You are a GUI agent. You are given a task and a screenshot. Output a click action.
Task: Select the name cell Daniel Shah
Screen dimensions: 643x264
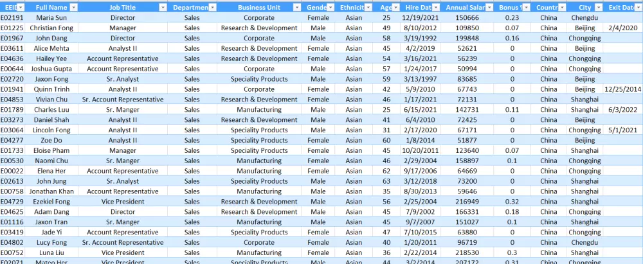point(51,120)
